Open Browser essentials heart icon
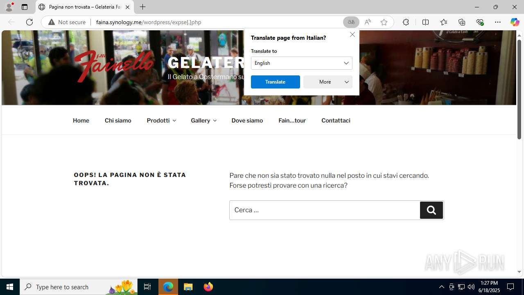This screenshot has width=524, height=295. point(480,22)
